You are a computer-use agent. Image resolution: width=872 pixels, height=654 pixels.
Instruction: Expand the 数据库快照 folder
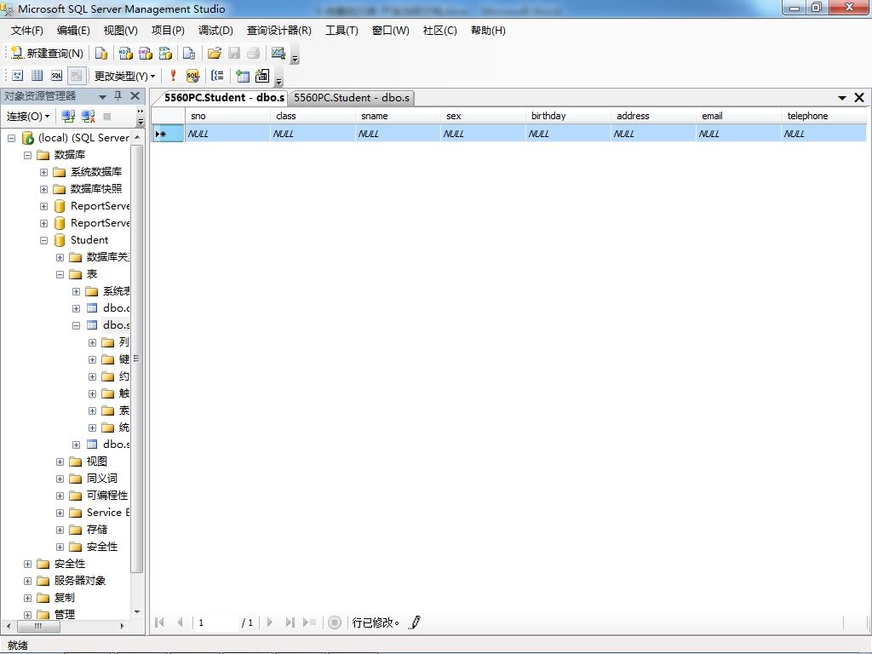(x=43, y=189)
